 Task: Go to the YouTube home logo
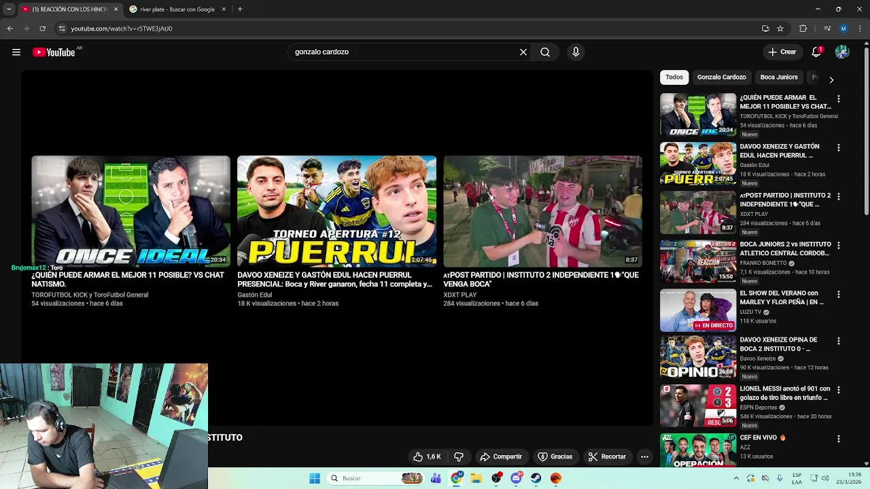(54, 52)
